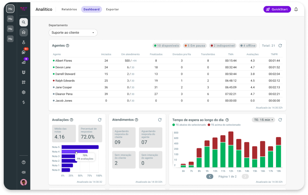
Task: Switch to the Relatórios tab
Action: click(x=69, y=9)
